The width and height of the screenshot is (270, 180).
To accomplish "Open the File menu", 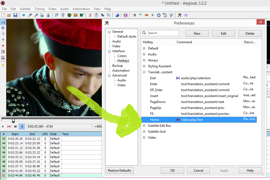I will tap(4, 9).
